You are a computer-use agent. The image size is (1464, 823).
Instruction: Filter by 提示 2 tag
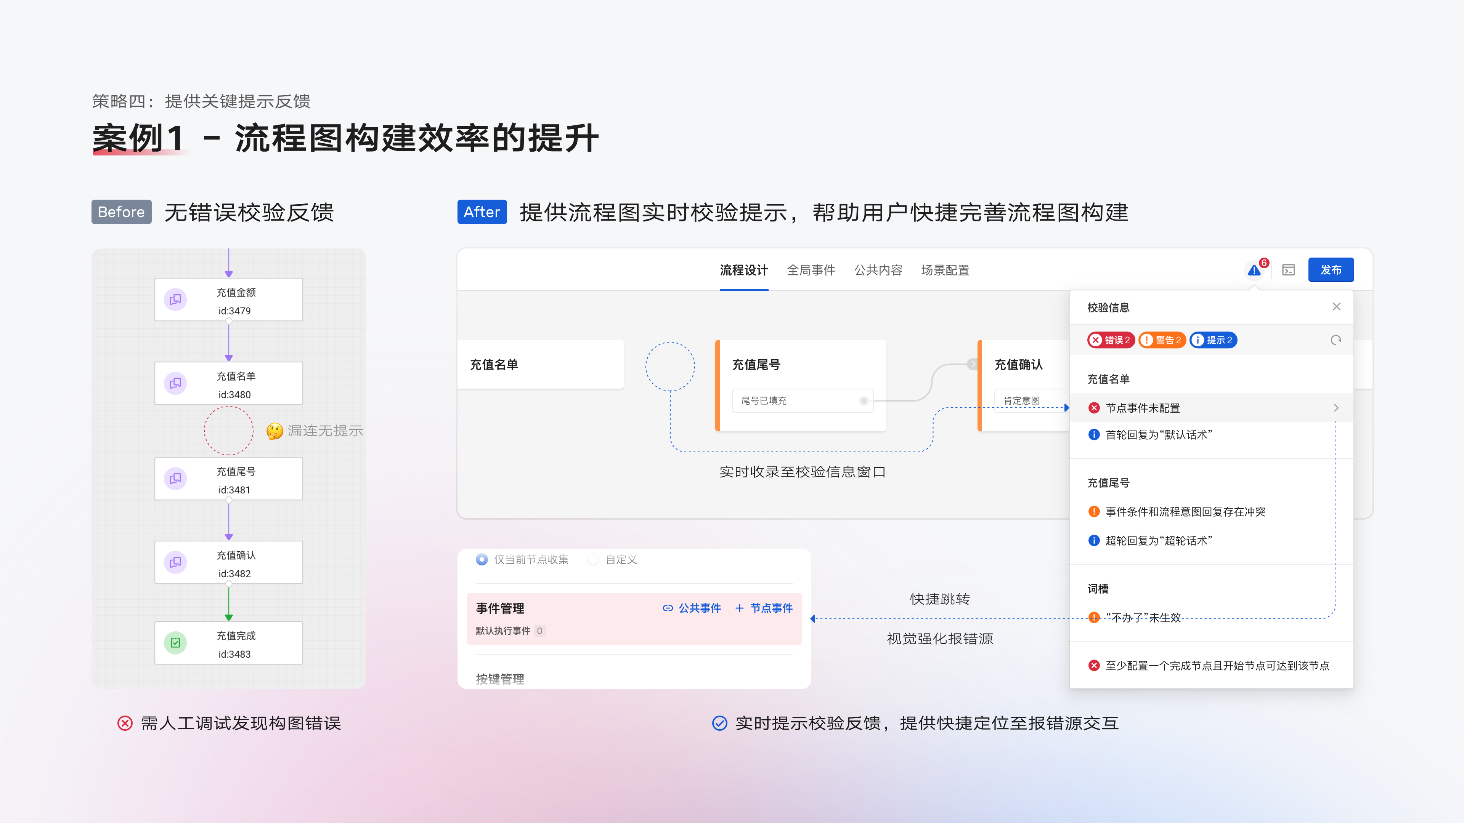[x=1213, y=339]
